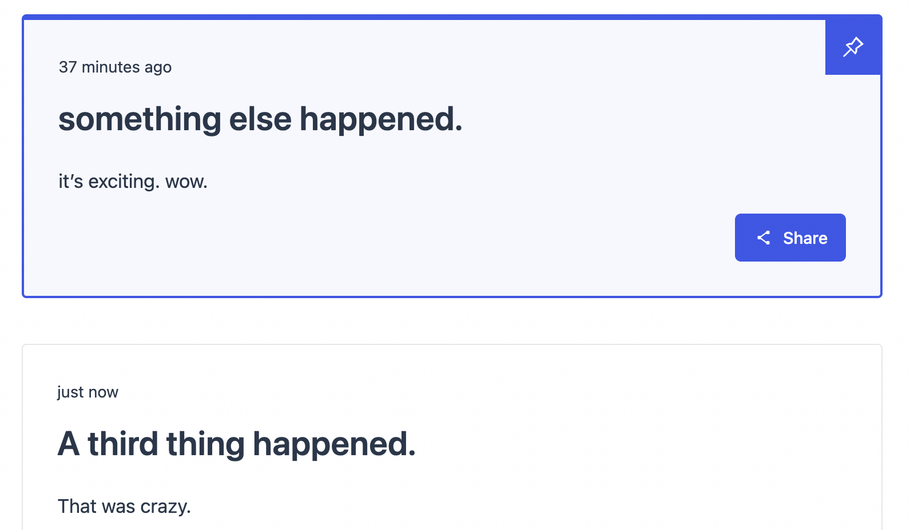Click the word "wow." in the first post
The image size is (922, 530).
[186, 182]
